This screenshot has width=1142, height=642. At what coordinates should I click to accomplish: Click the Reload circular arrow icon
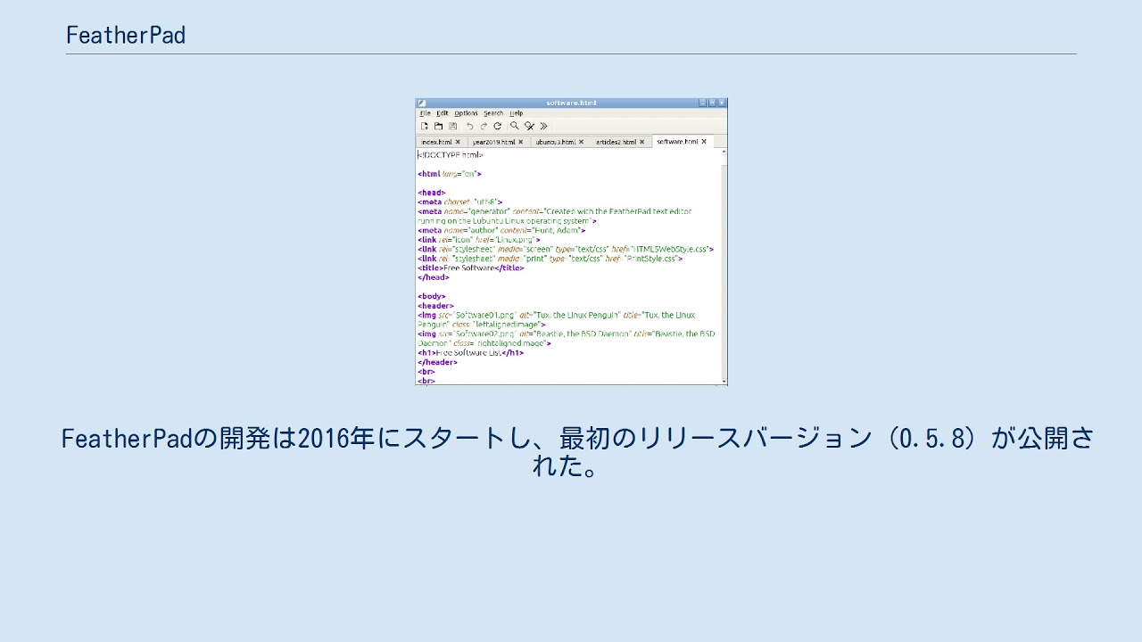498,127
